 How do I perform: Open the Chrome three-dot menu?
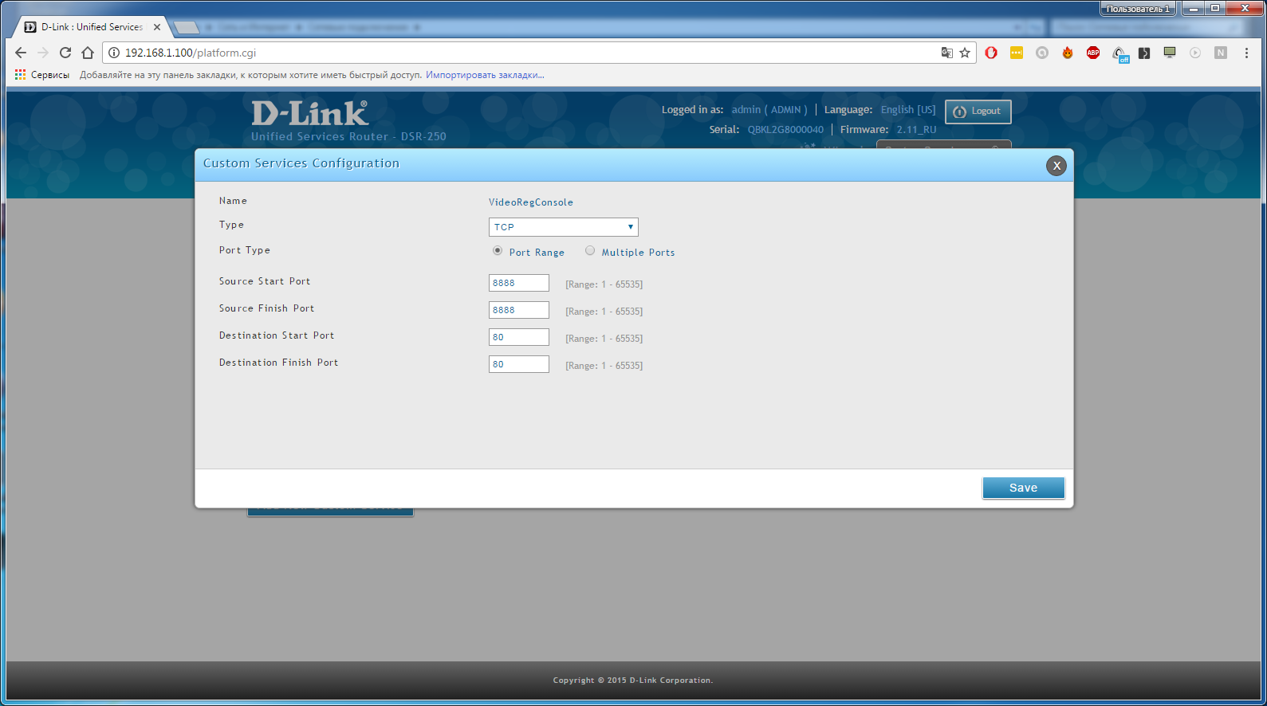point(1246,53)
